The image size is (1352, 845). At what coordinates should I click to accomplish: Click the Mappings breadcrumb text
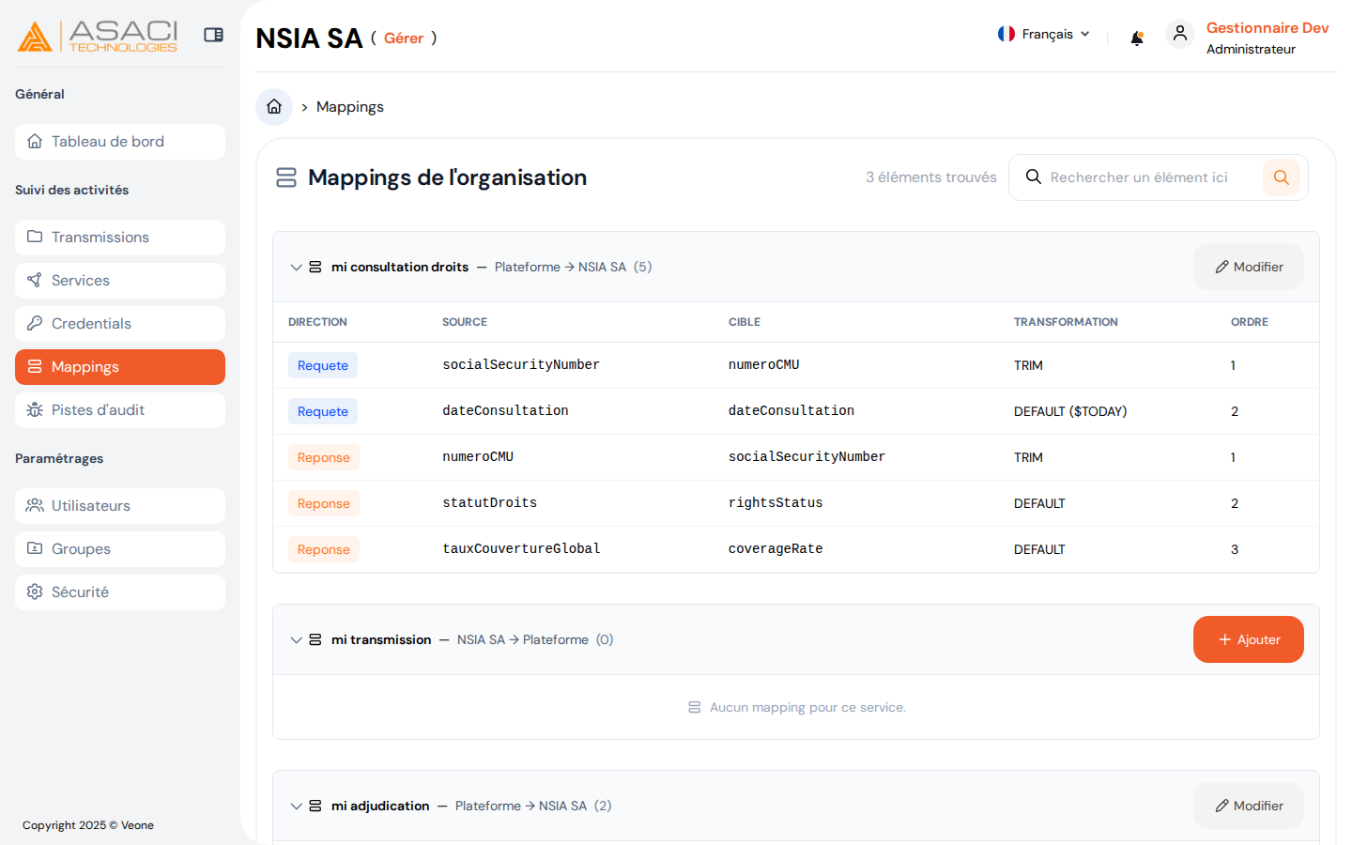click(350, 107)
